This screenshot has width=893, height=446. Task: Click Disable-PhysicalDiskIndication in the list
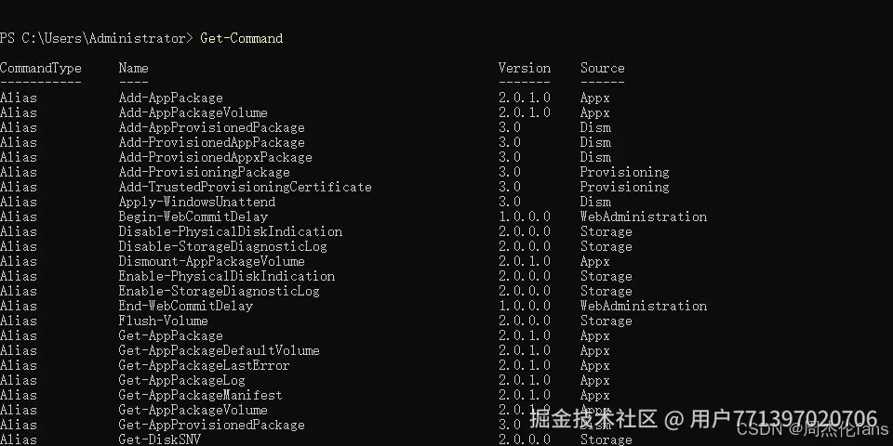click(230, 231)
